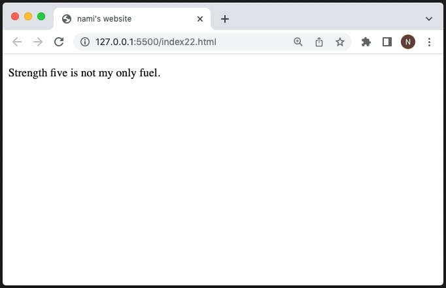Image resolution: width=446 pixels, height=288 pixels.
Task: Open Chrome's three-dot menu
Action: [429, 42]
